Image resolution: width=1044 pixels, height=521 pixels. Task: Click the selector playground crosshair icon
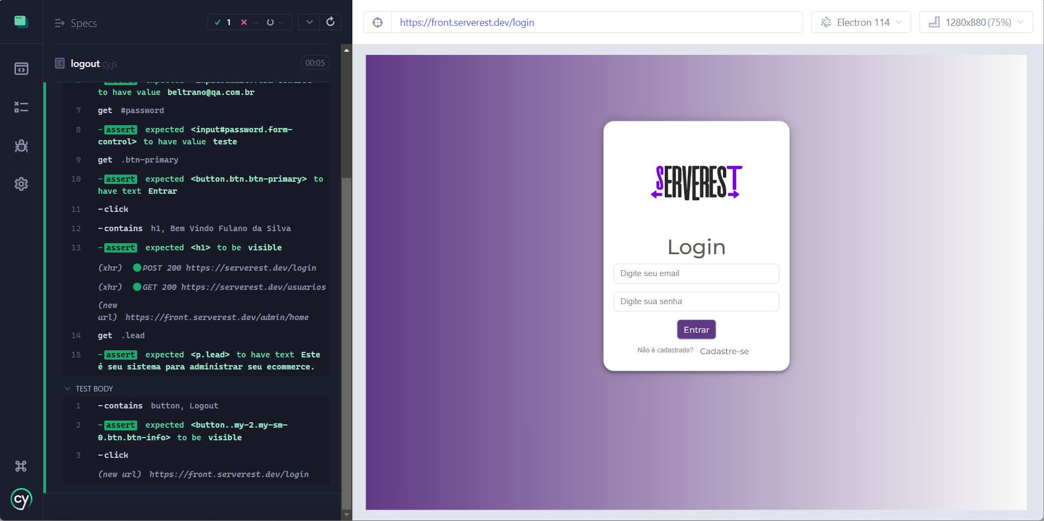[x=378, y=23]
